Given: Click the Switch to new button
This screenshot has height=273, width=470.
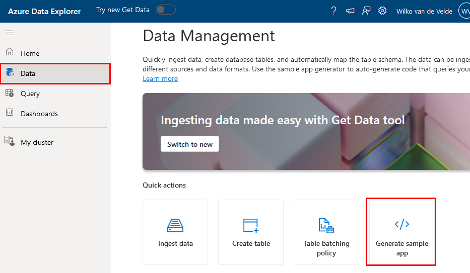Looking at the screenshot, I should coord(190,144).
